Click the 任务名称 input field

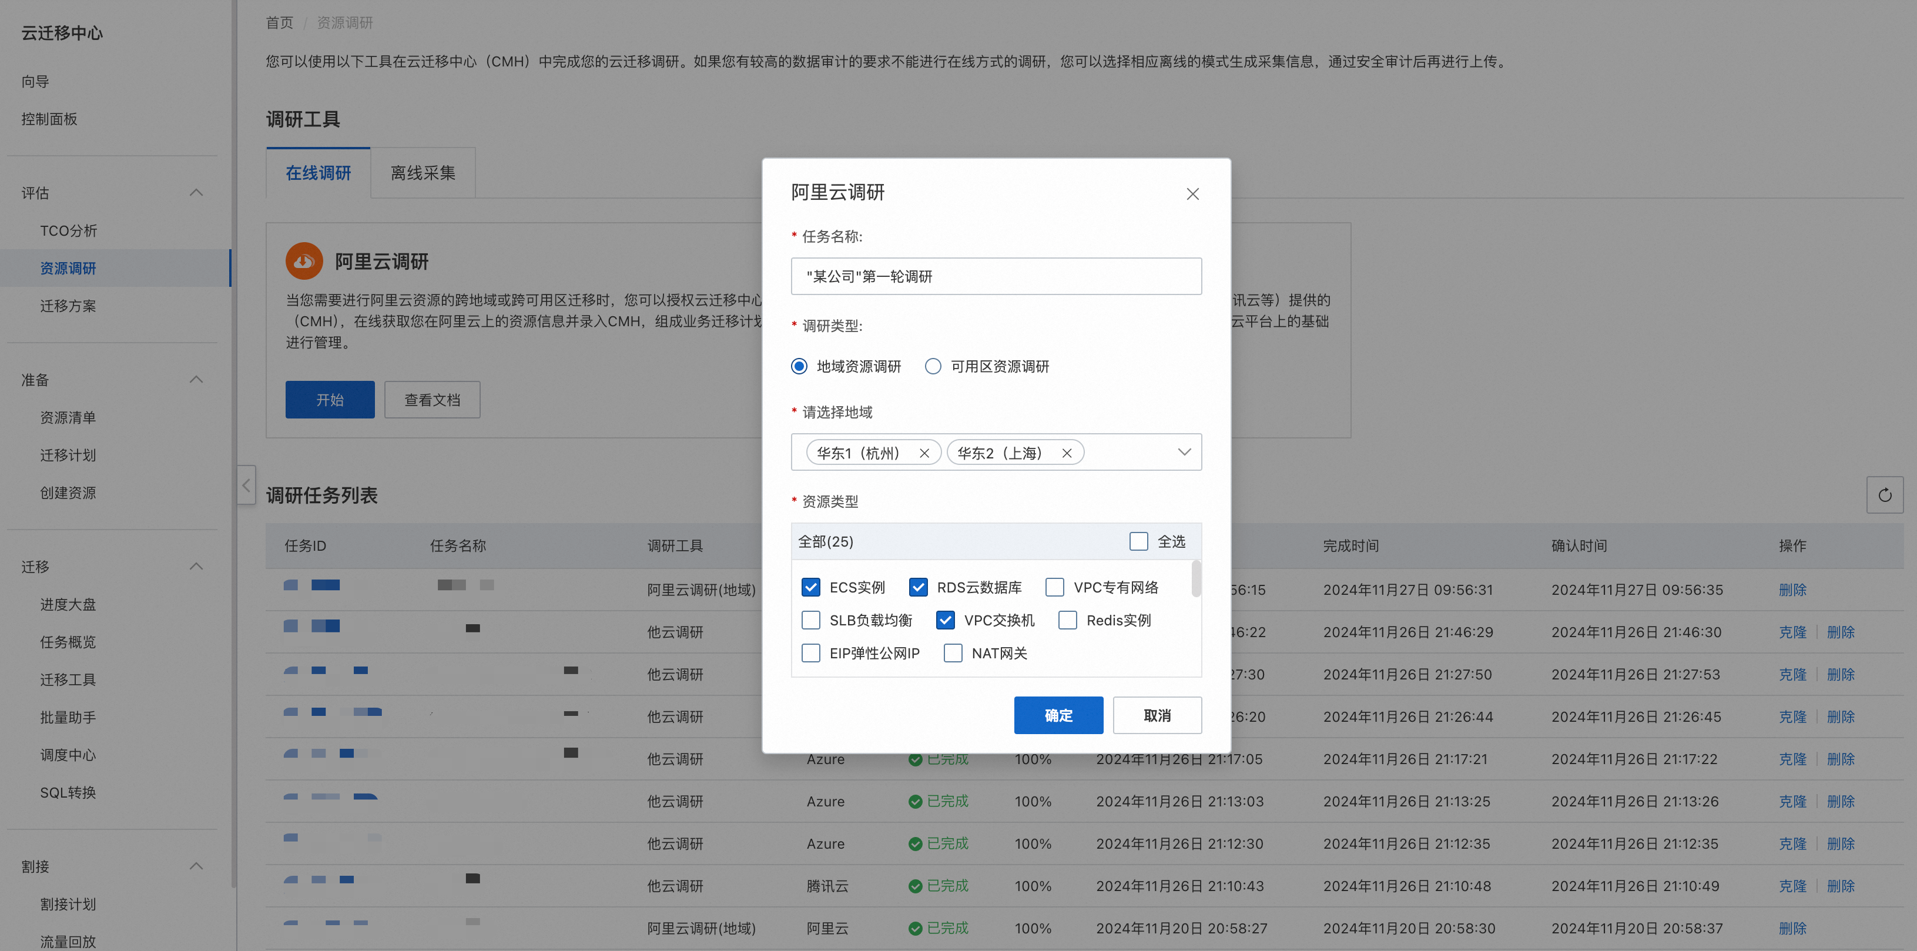996,276
